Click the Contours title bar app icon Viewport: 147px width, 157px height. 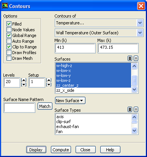tap(5, 6)
